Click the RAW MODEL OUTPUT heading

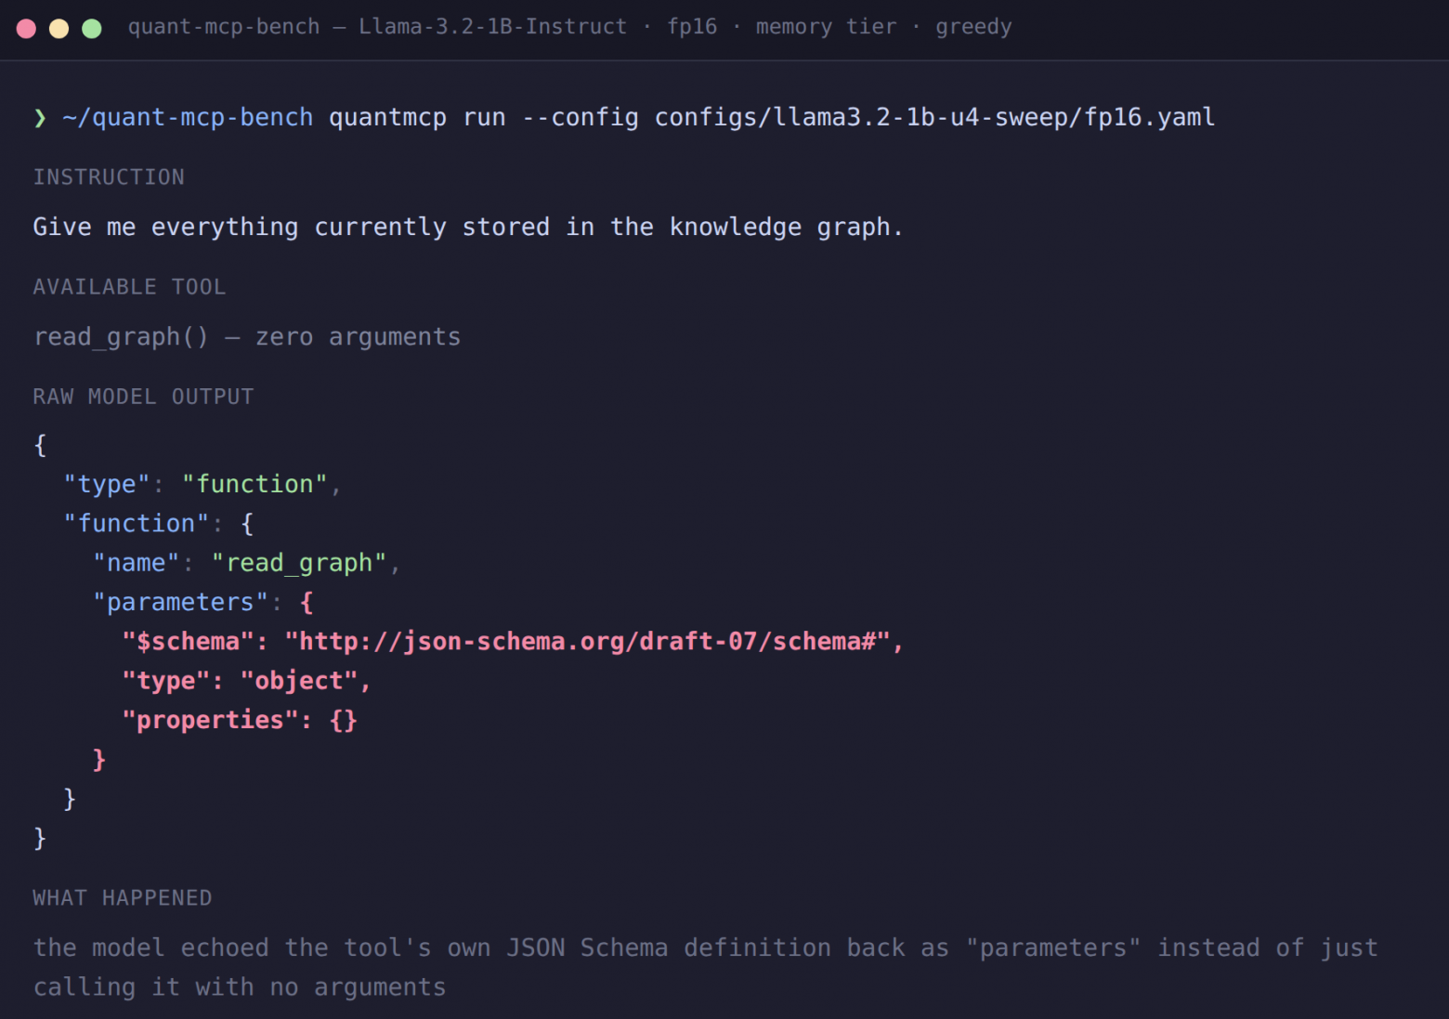(x=143, y=397)
